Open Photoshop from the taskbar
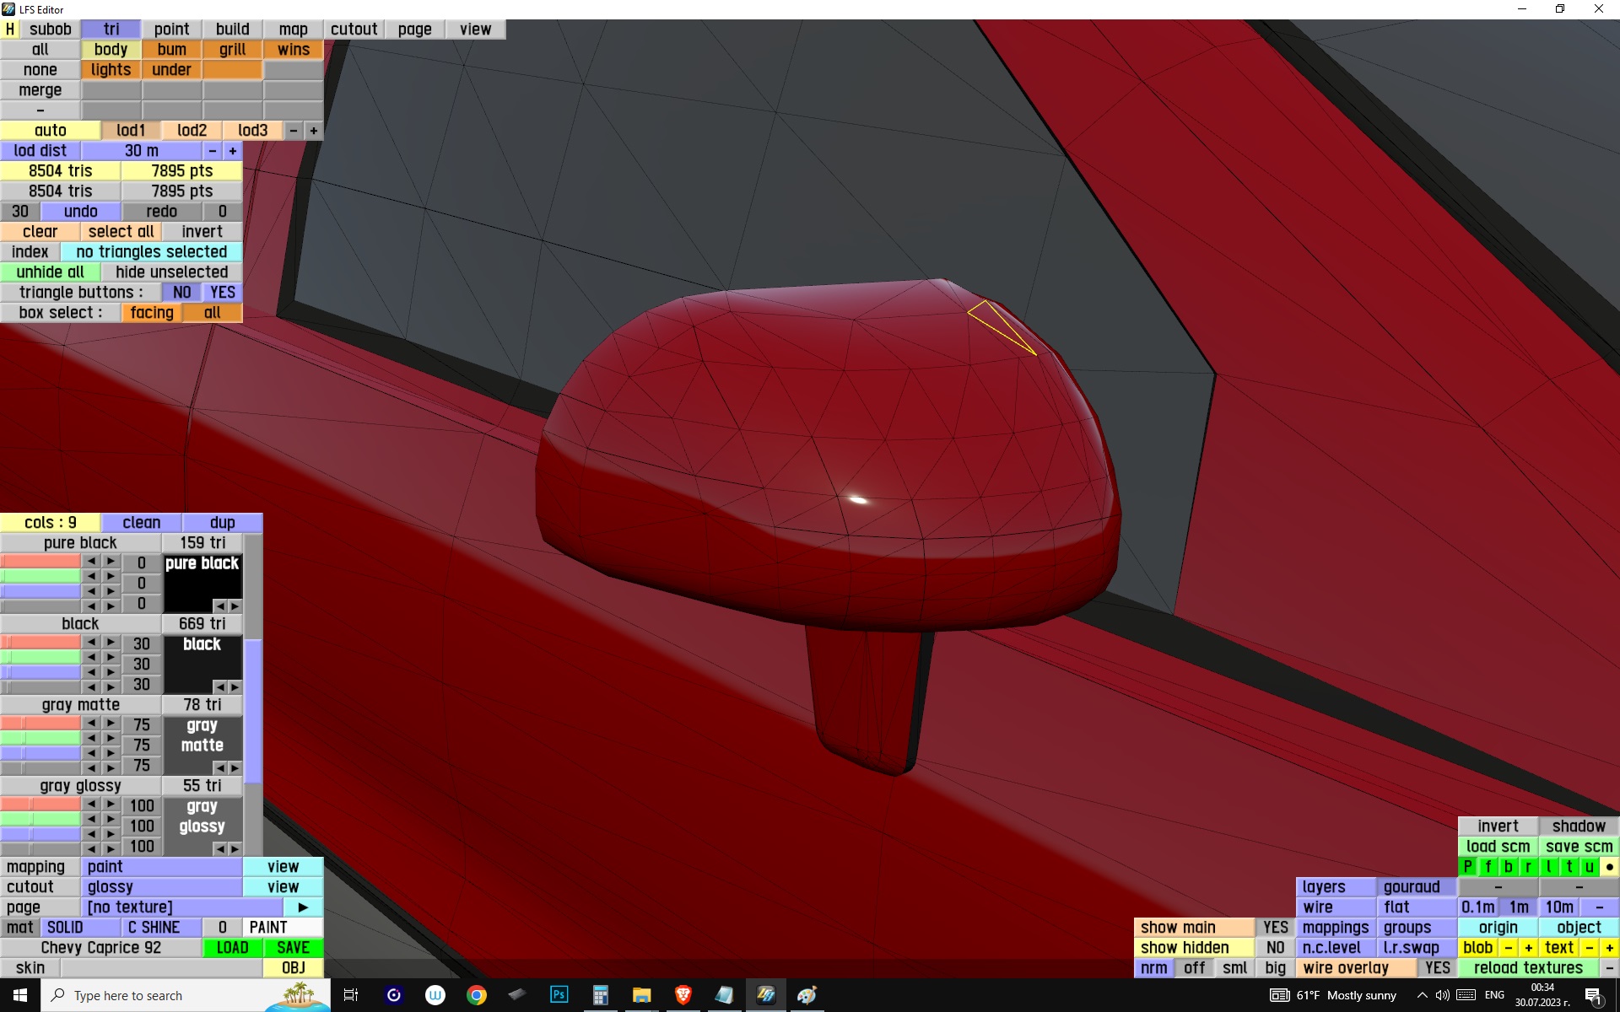 559,995
